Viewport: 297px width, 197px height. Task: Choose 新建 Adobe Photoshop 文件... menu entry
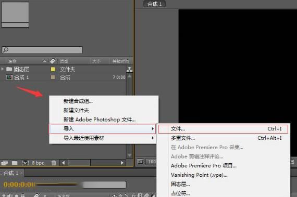pos(104,120)
